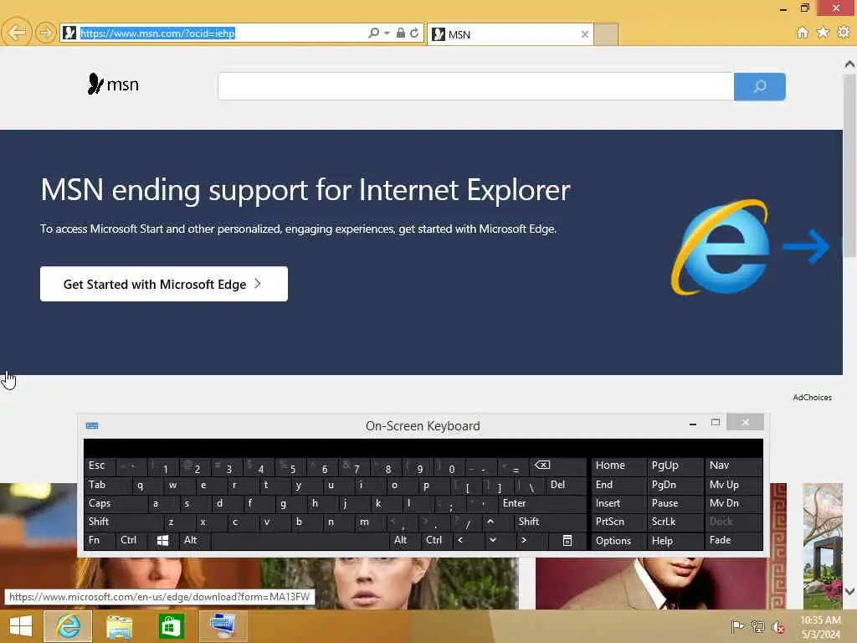
Task: Toggle the Caps key on On-Screen Keyboard
Action: (115, 503)
